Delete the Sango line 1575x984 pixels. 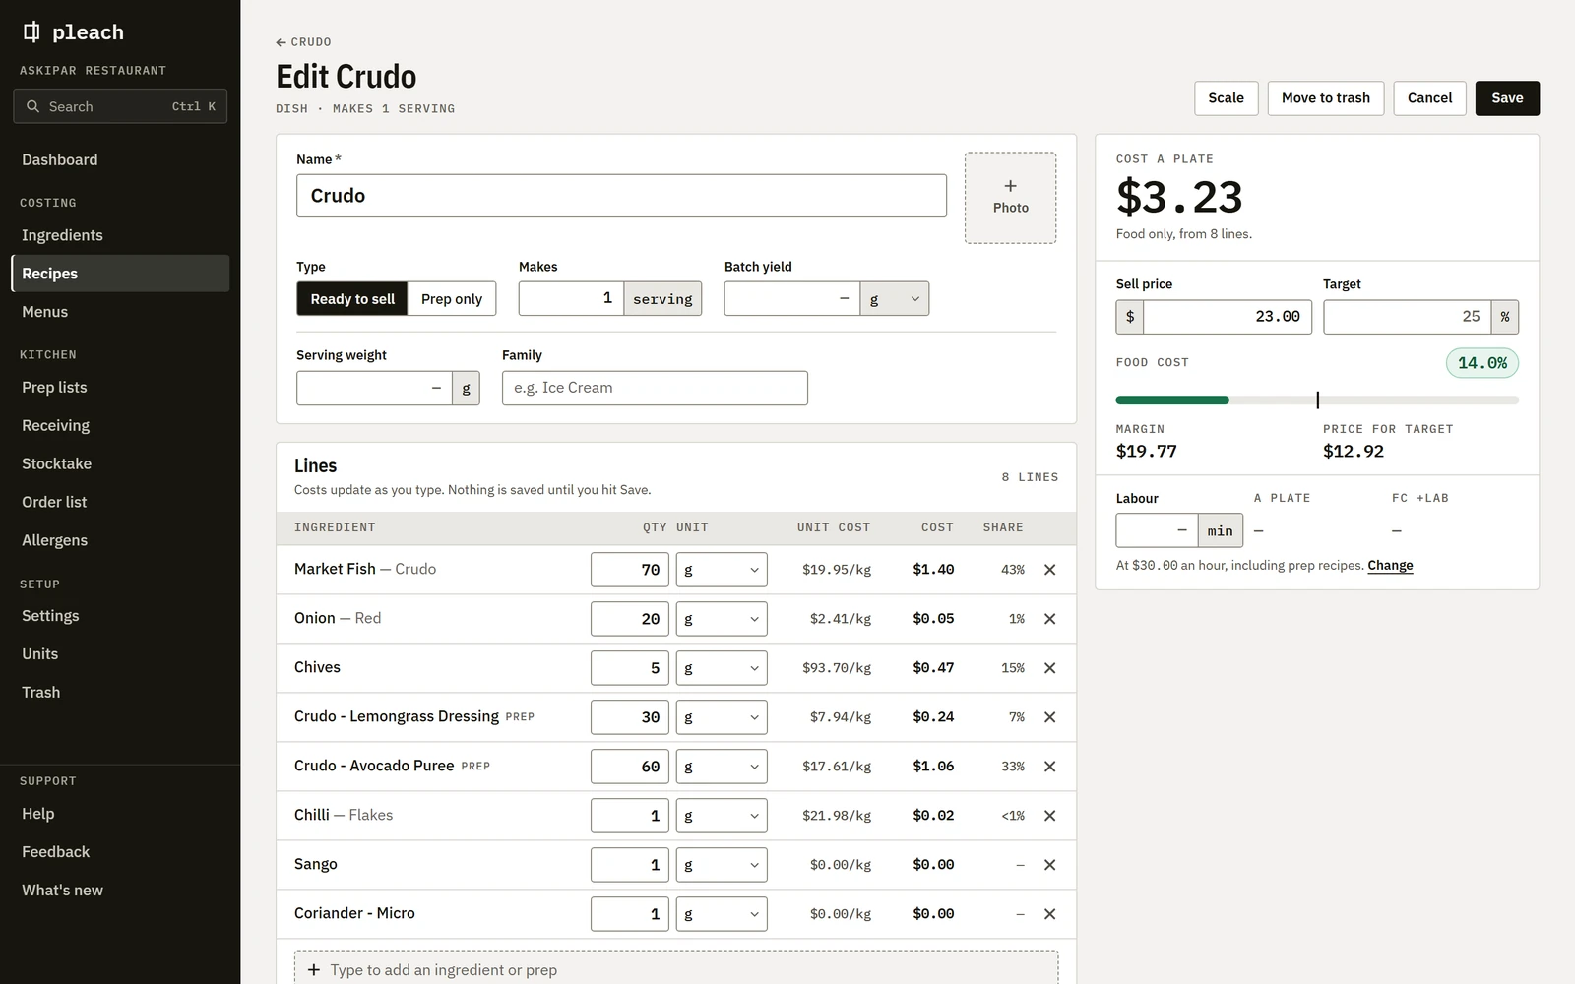[x=1049, y=865]
